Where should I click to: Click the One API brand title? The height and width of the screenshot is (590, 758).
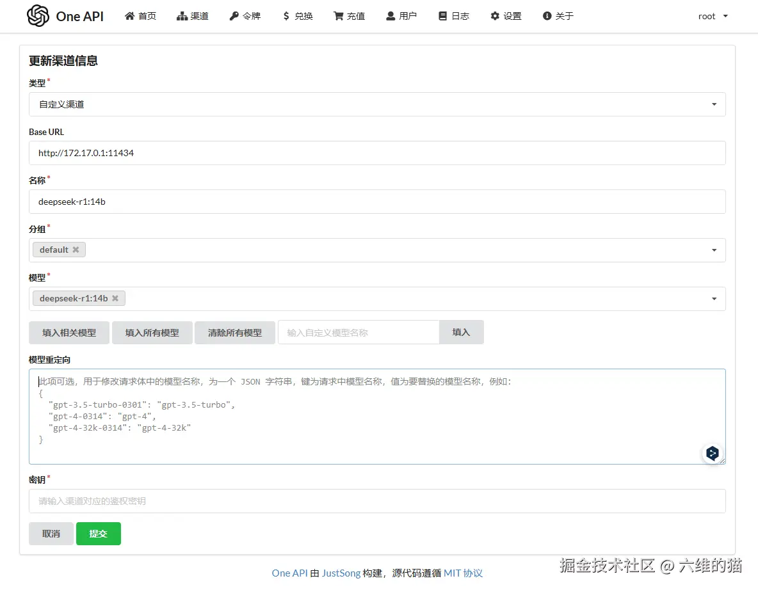(x=80, y=17)
